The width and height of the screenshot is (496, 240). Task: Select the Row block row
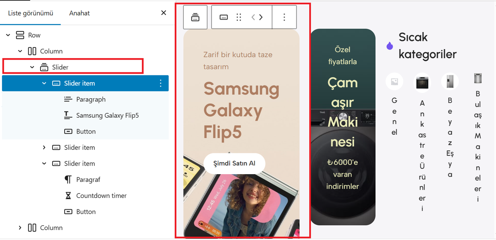coord(85,35)
